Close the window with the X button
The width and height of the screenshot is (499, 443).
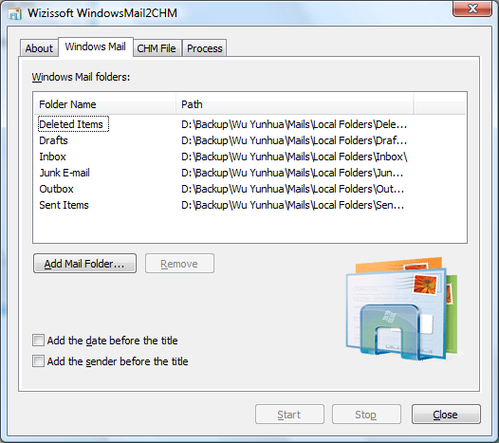coord(472,9)
